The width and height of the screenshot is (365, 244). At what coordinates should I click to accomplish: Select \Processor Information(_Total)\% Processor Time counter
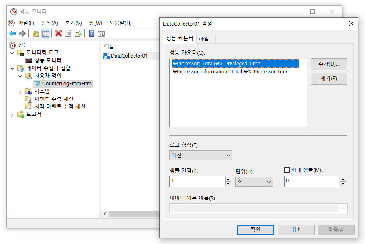(x=231, y=71)
